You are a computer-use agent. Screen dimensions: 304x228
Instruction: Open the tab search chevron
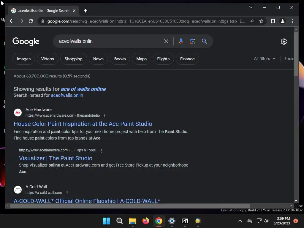point(251,7)
